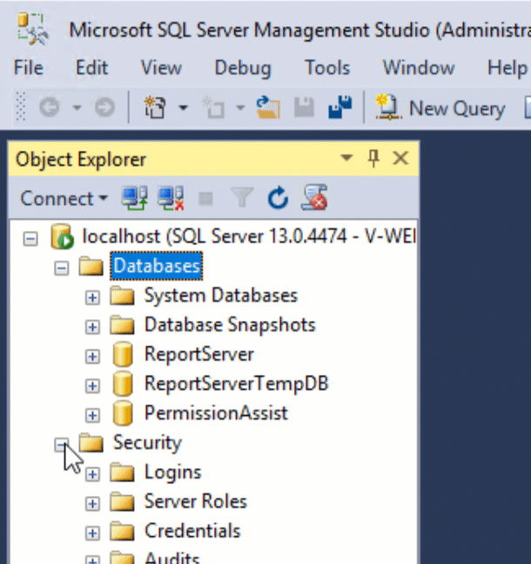The height and width of the screenshot is (564, 531).
Task: Open the Window menu
Action: pyautogui.click(x=419, y=68)
